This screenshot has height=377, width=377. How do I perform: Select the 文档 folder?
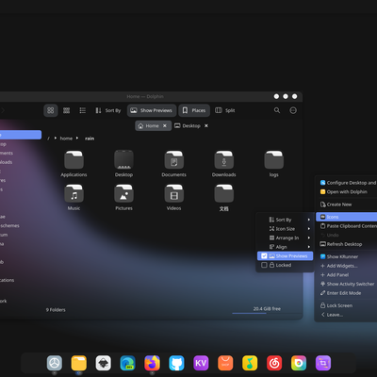pyautogui.click(x=223, y=197)
